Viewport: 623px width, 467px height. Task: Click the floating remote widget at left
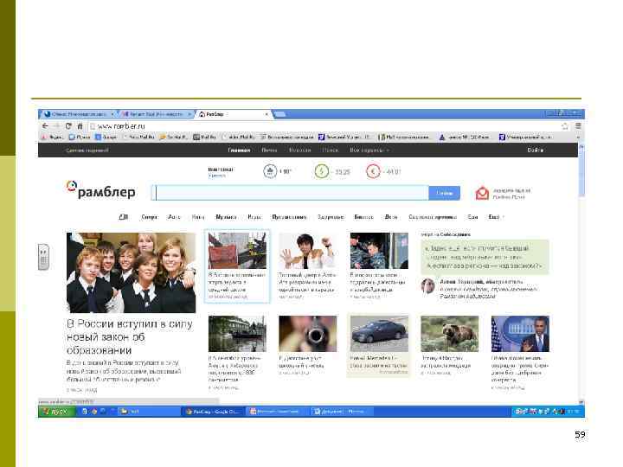coord(43,257)
